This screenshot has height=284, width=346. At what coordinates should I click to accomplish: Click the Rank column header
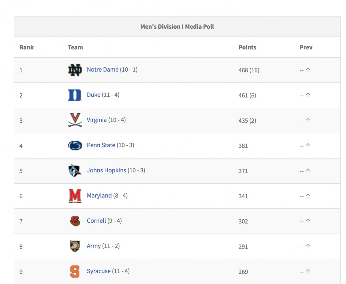click(x=26, y=47)
